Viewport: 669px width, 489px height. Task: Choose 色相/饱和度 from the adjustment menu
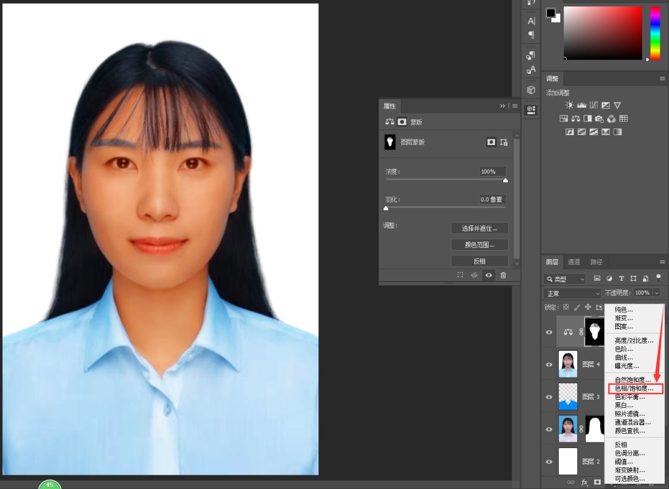[634, 389]
